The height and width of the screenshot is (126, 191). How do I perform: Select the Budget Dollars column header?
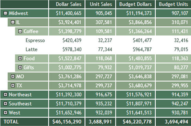click(135, 4)
